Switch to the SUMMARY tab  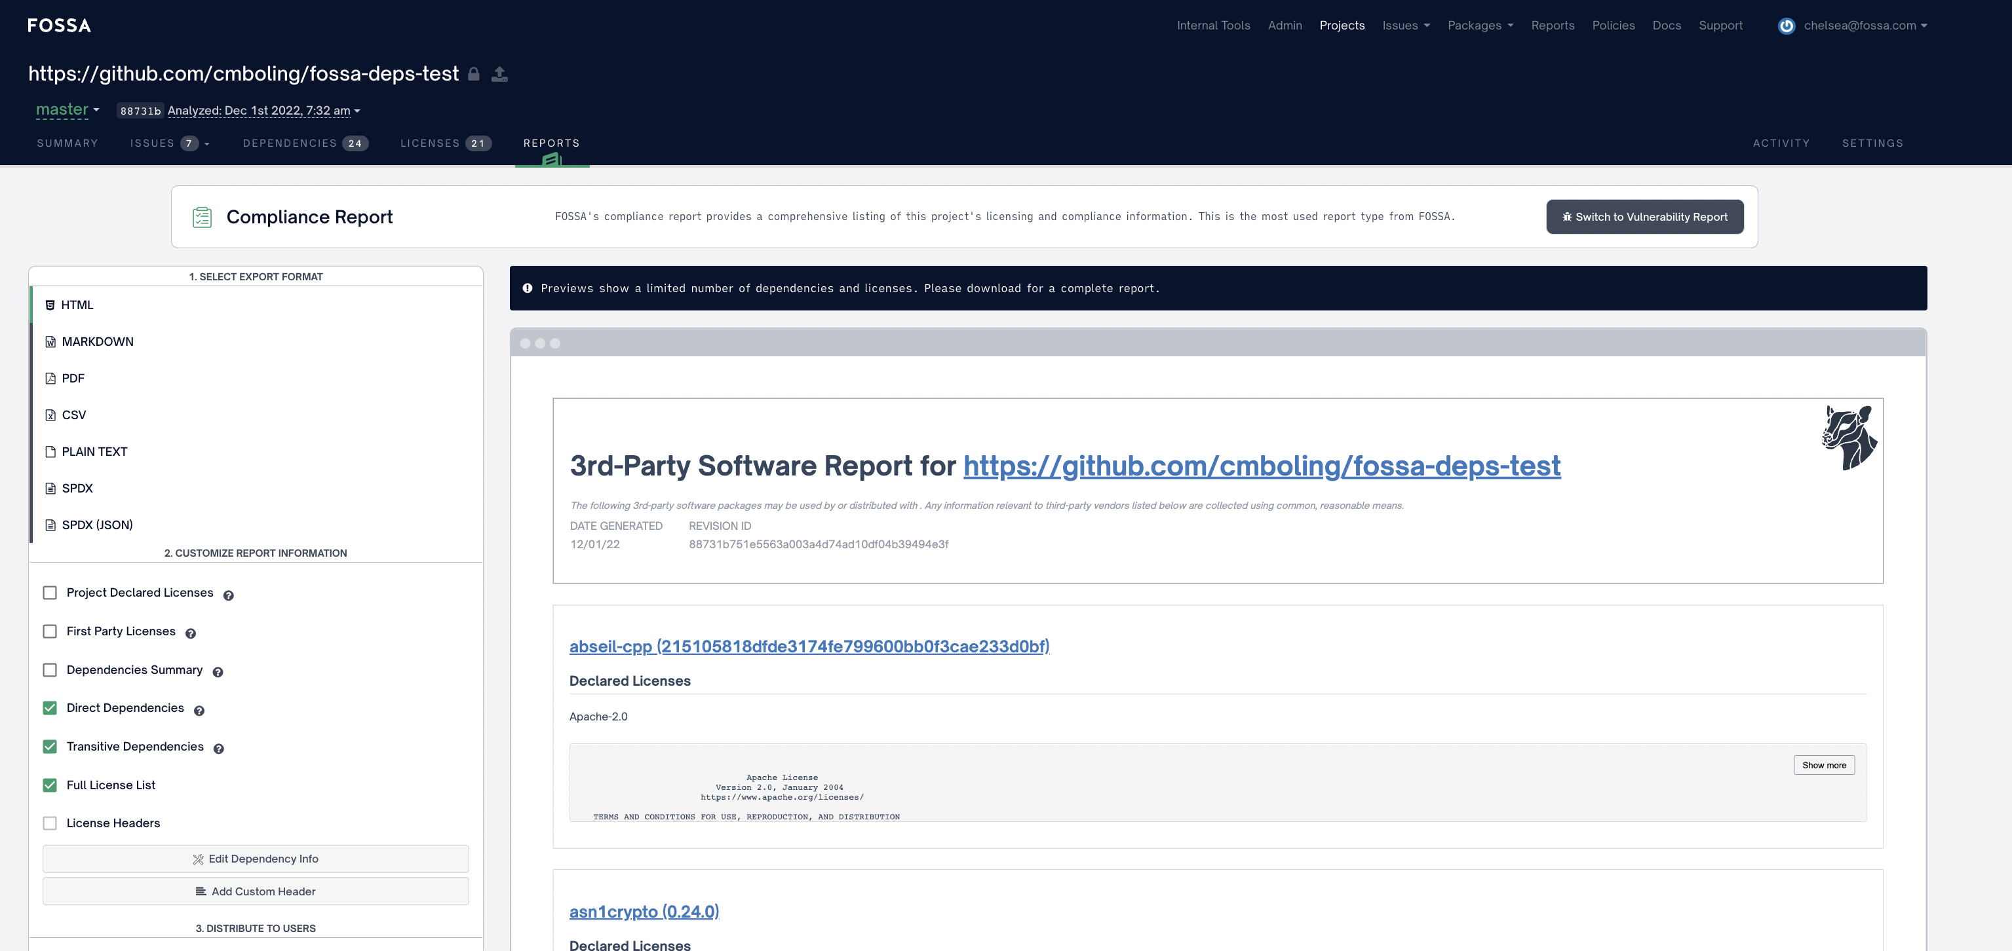[x=67, y=143]
